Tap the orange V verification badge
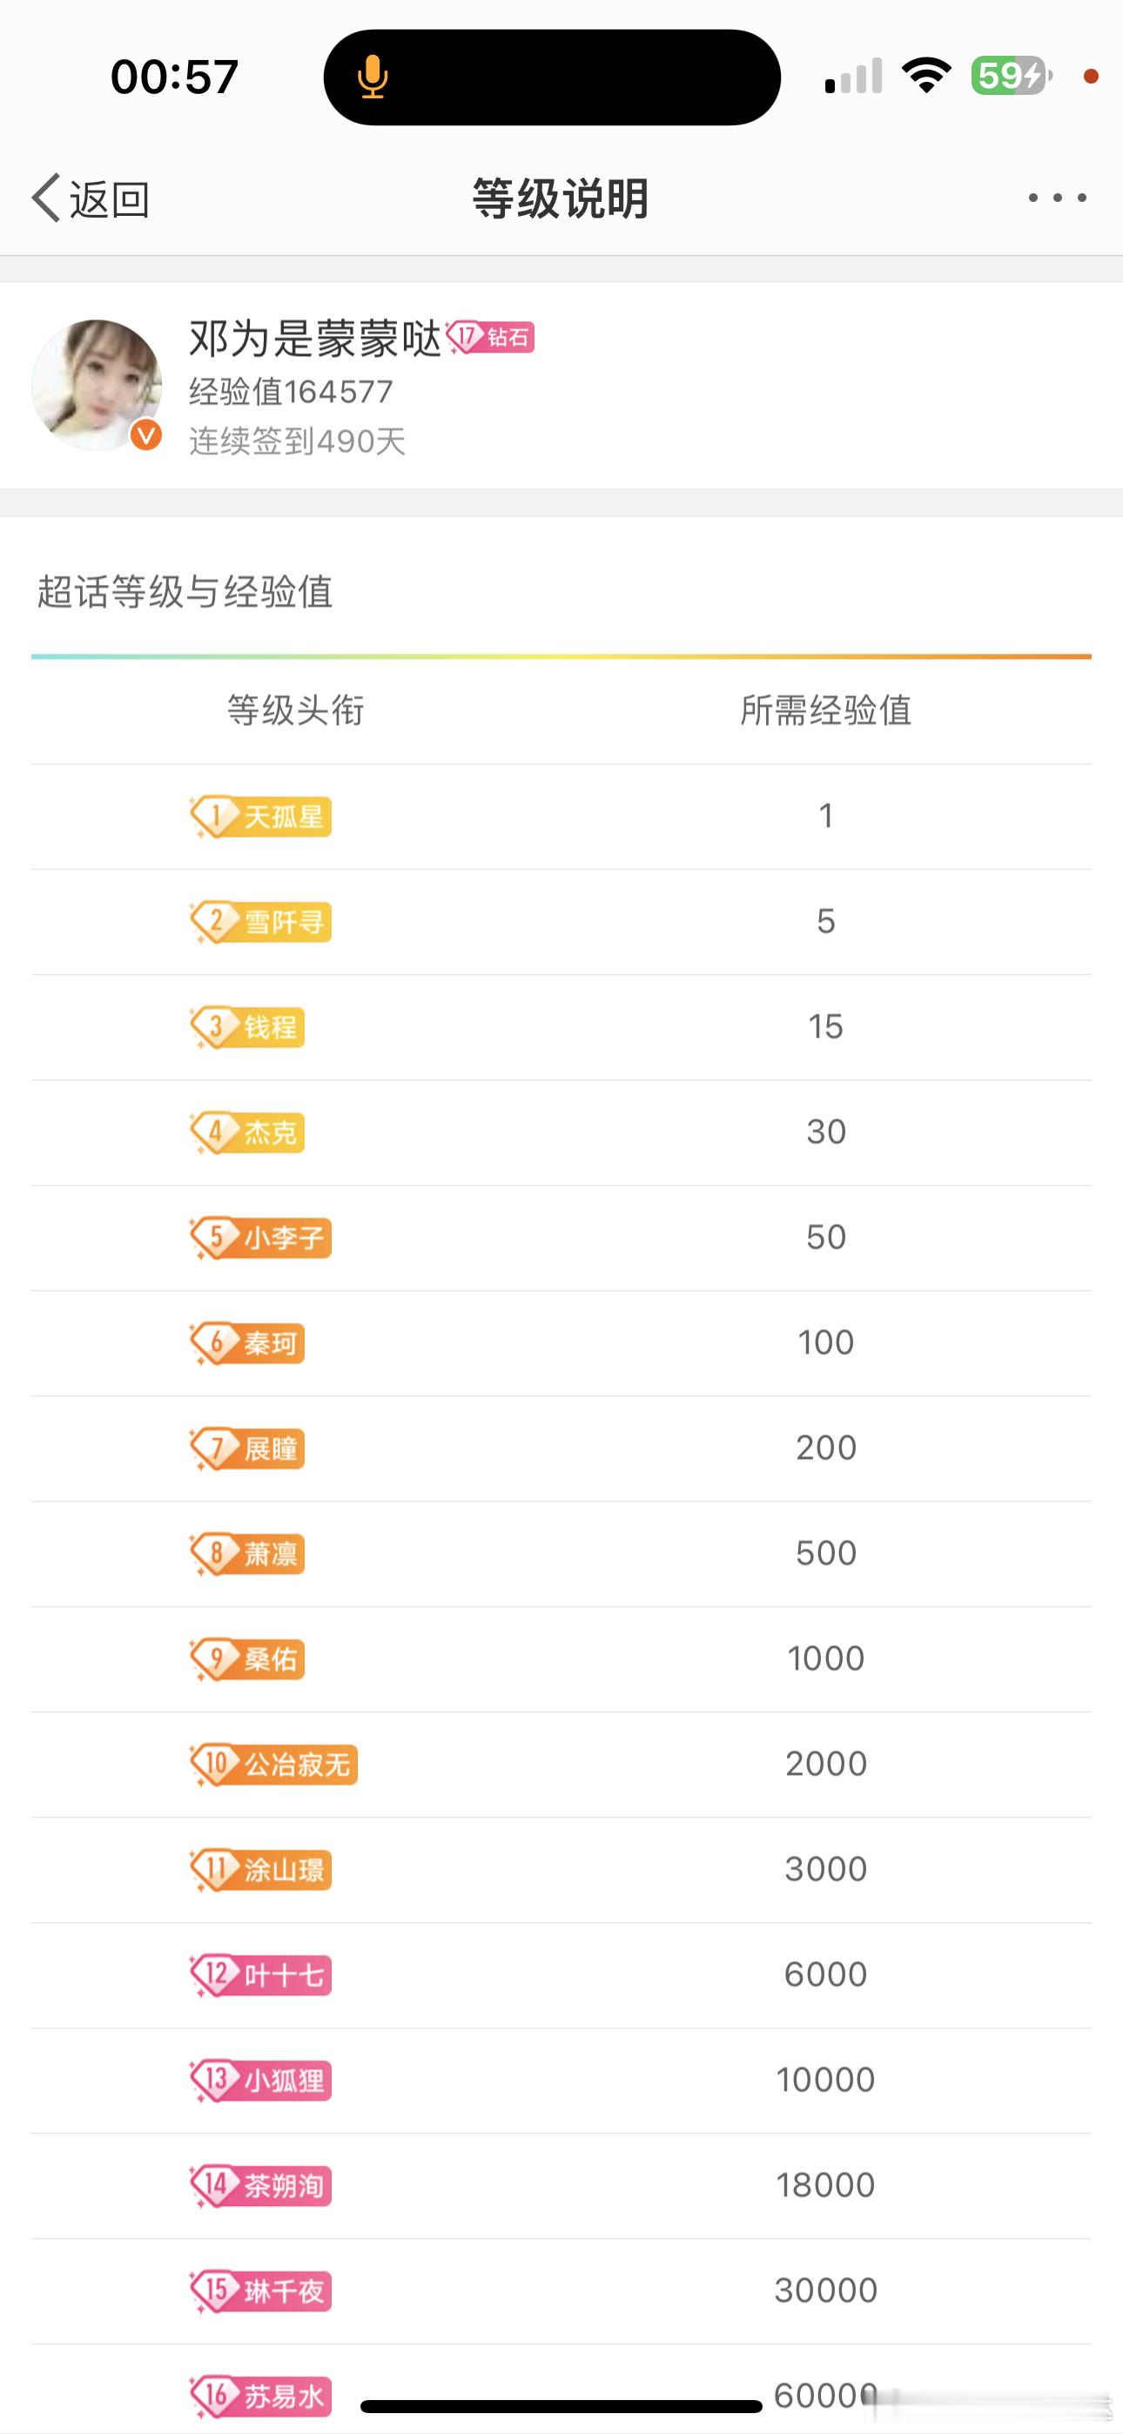Image resolution: width=1123 pixels, height=2434 pixels. [145, 434]
